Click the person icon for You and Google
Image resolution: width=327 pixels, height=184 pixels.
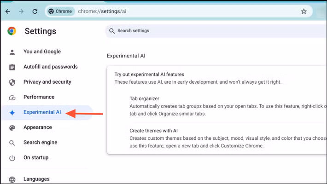click(x=12, y=52)
